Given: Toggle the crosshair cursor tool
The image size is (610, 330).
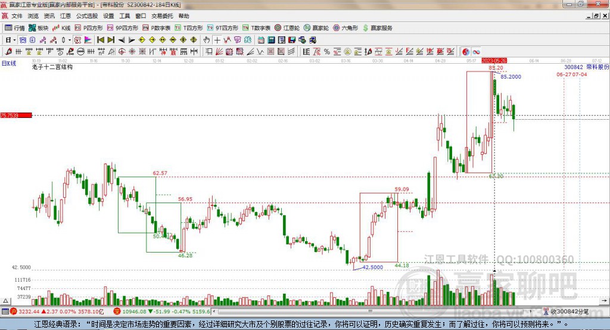Looking at the screenshot, I should click(217, 40).
